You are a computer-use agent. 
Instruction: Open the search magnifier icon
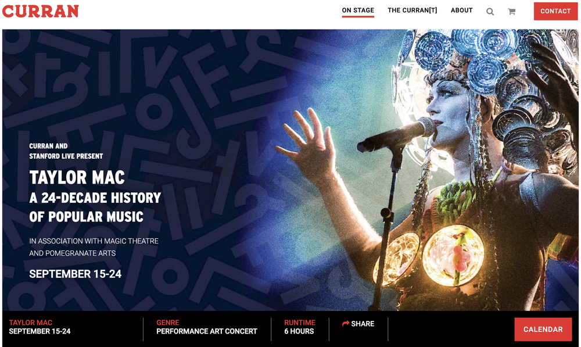(x=490, y=12)
